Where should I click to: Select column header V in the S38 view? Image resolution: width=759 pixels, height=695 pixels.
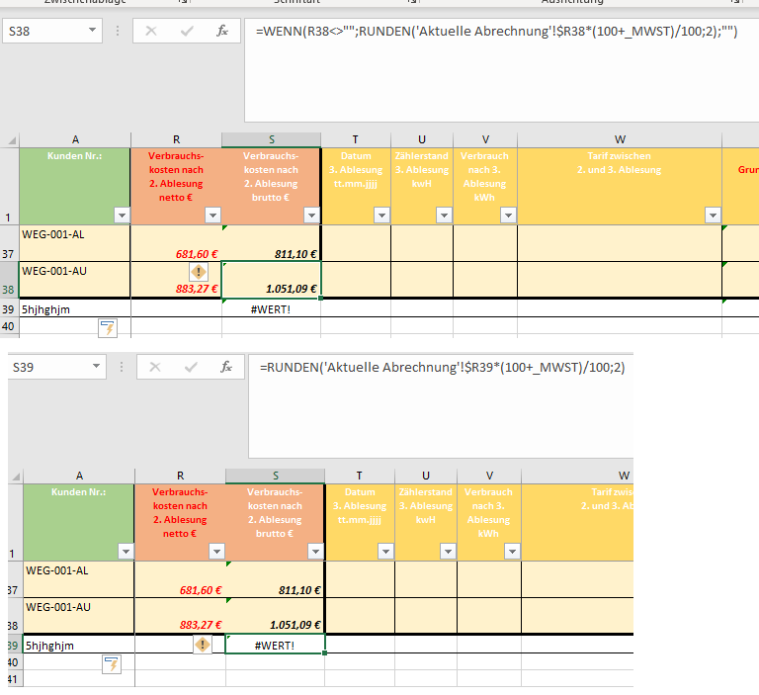pos(485,140)
